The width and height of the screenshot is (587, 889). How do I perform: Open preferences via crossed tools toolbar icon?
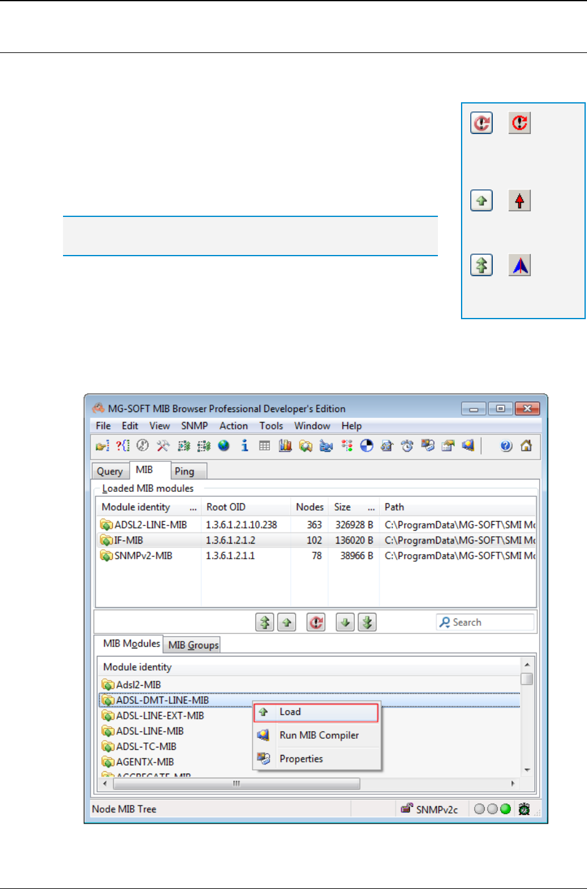(x=163, y=446)
